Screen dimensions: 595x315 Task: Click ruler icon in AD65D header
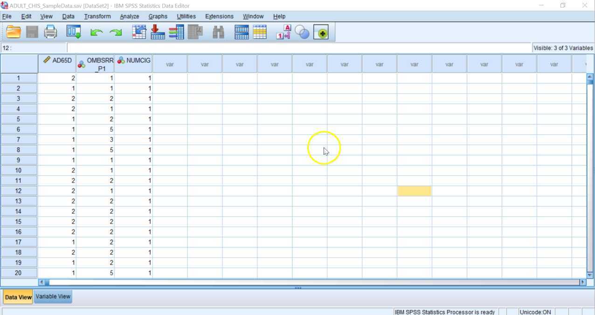point(47,60)
